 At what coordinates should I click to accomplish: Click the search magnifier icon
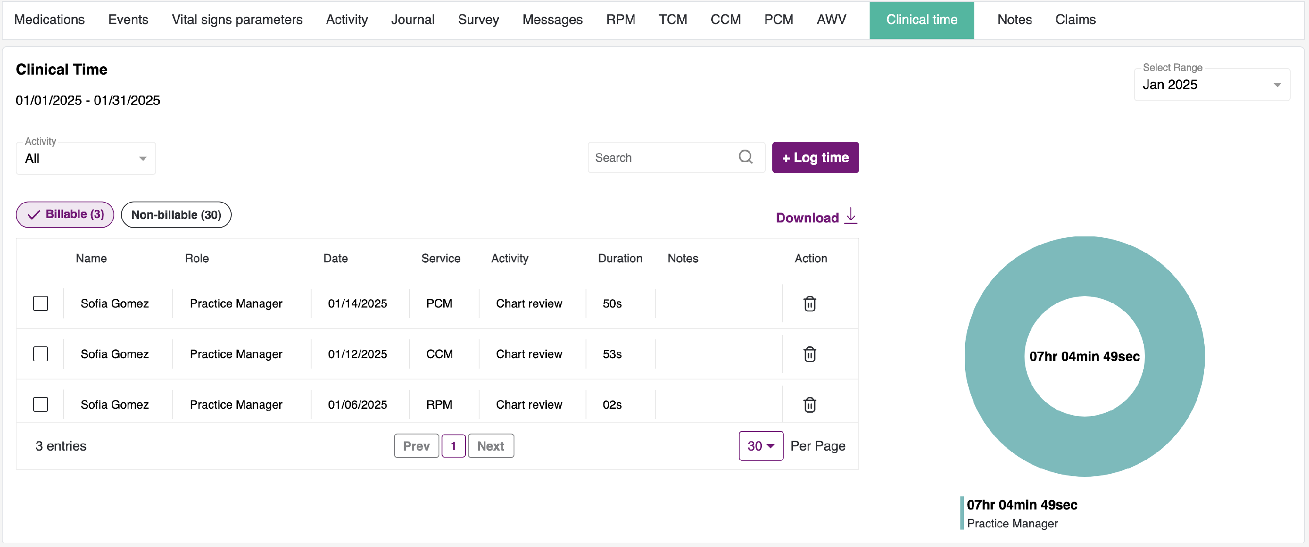pos(745,157)
